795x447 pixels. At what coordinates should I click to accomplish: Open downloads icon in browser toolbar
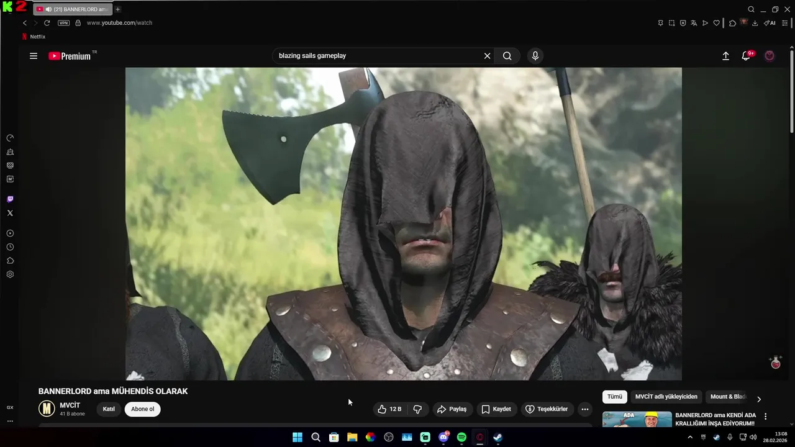(755, 23)
